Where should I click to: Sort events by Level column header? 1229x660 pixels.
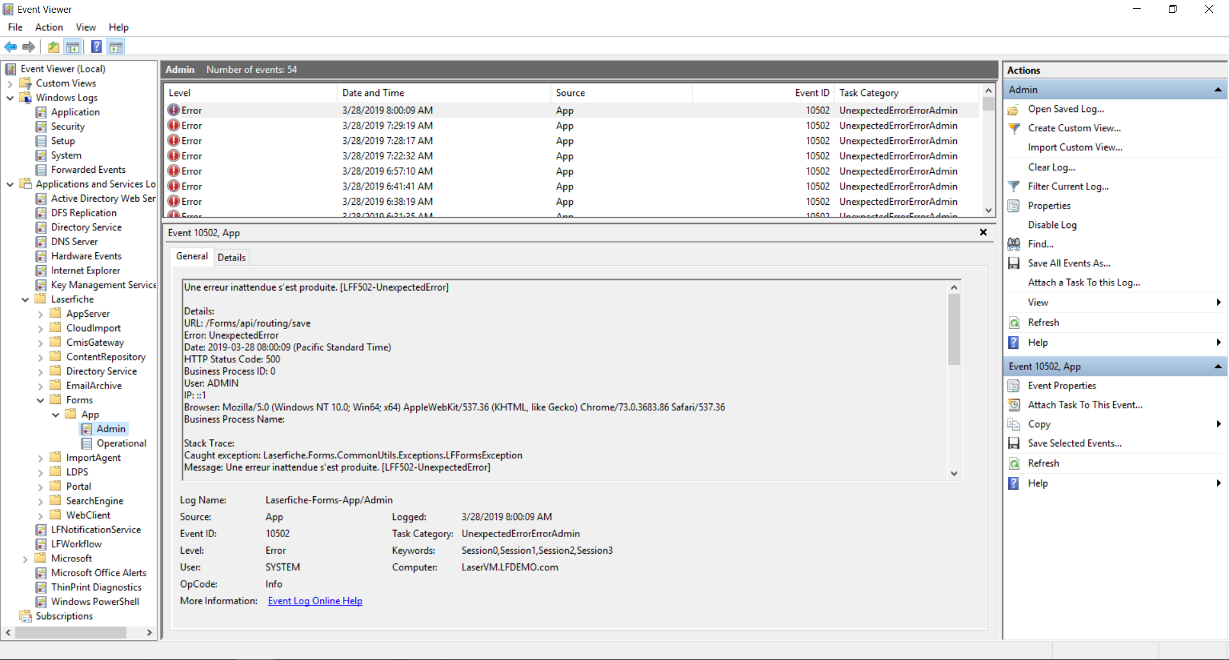tap(250, 93)
